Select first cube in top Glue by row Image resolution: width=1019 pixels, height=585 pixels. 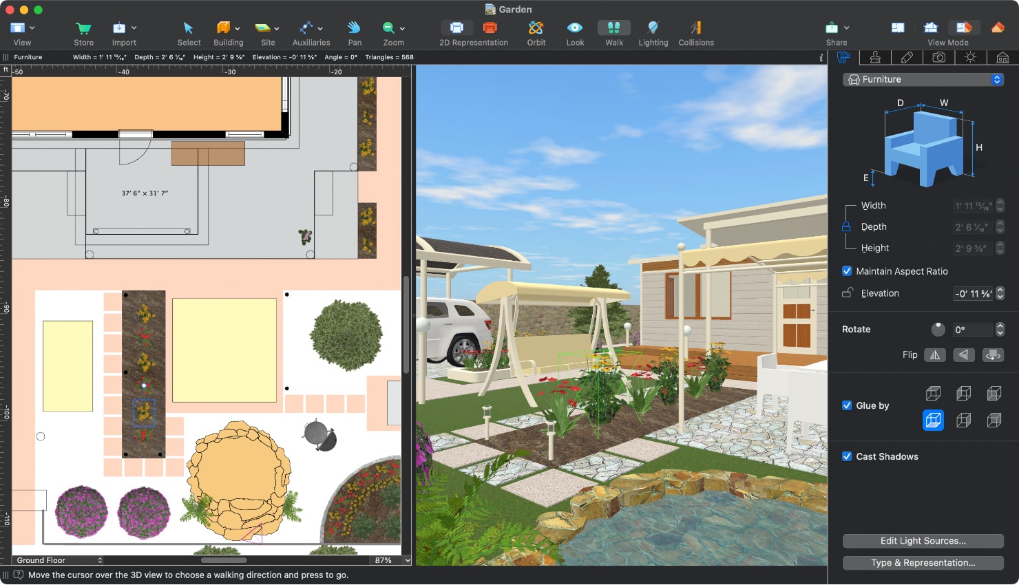(933, 393)
